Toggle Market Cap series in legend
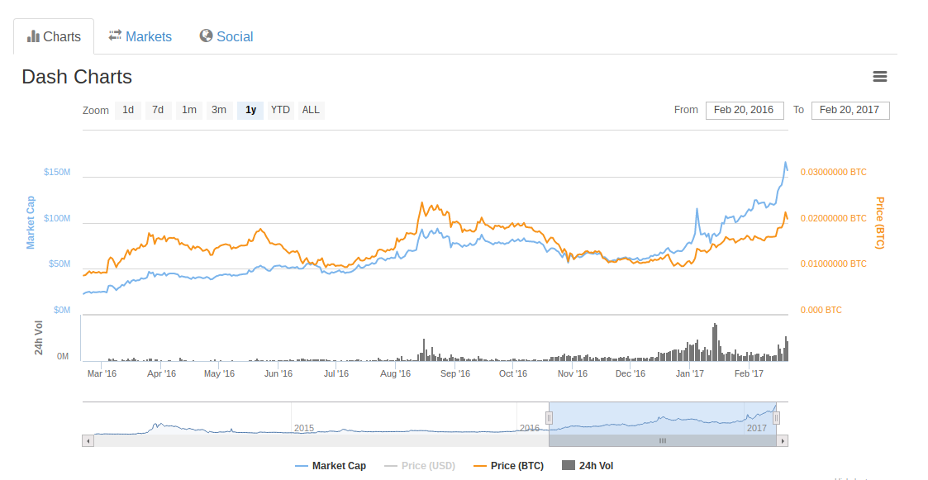 331,466
